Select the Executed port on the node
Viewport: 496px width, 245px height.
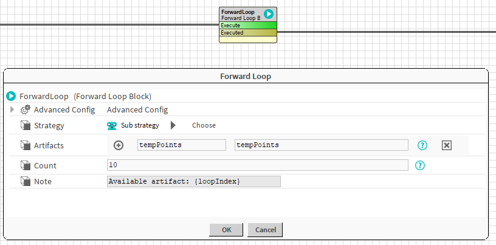point(247,33)
